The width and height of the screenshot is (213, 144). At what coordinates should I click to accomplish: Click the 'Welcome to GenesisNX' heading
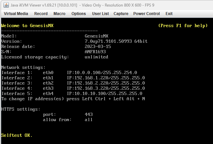[x=27, y=25]
